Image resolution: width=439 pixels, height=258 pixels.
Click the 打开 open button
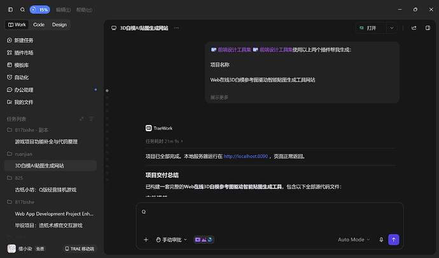pyautogui.click(x=371, y=28)
